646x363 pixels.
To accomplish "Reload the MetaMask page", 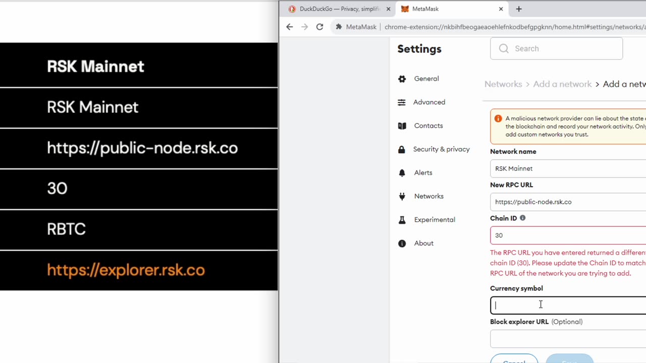I will pos(319,27).
